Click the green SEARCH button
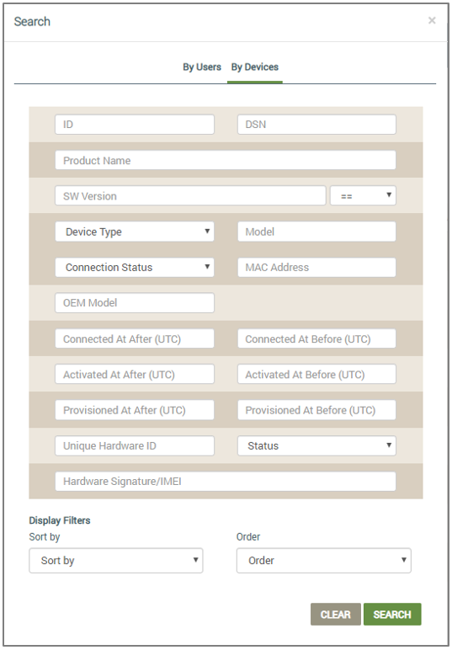This screenshot has height=650, width=452. (x=392, y=615)
